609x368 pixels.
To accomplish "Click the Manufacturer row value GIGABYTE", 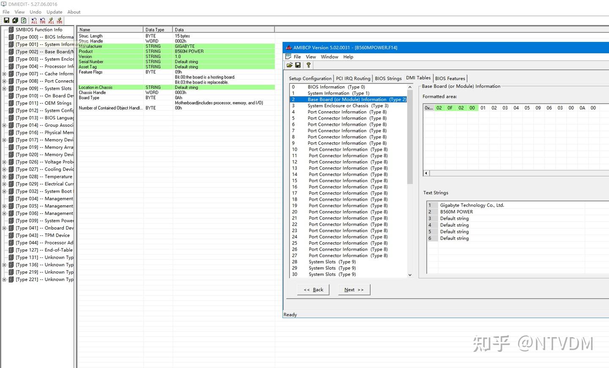I will tap(185, 46).
